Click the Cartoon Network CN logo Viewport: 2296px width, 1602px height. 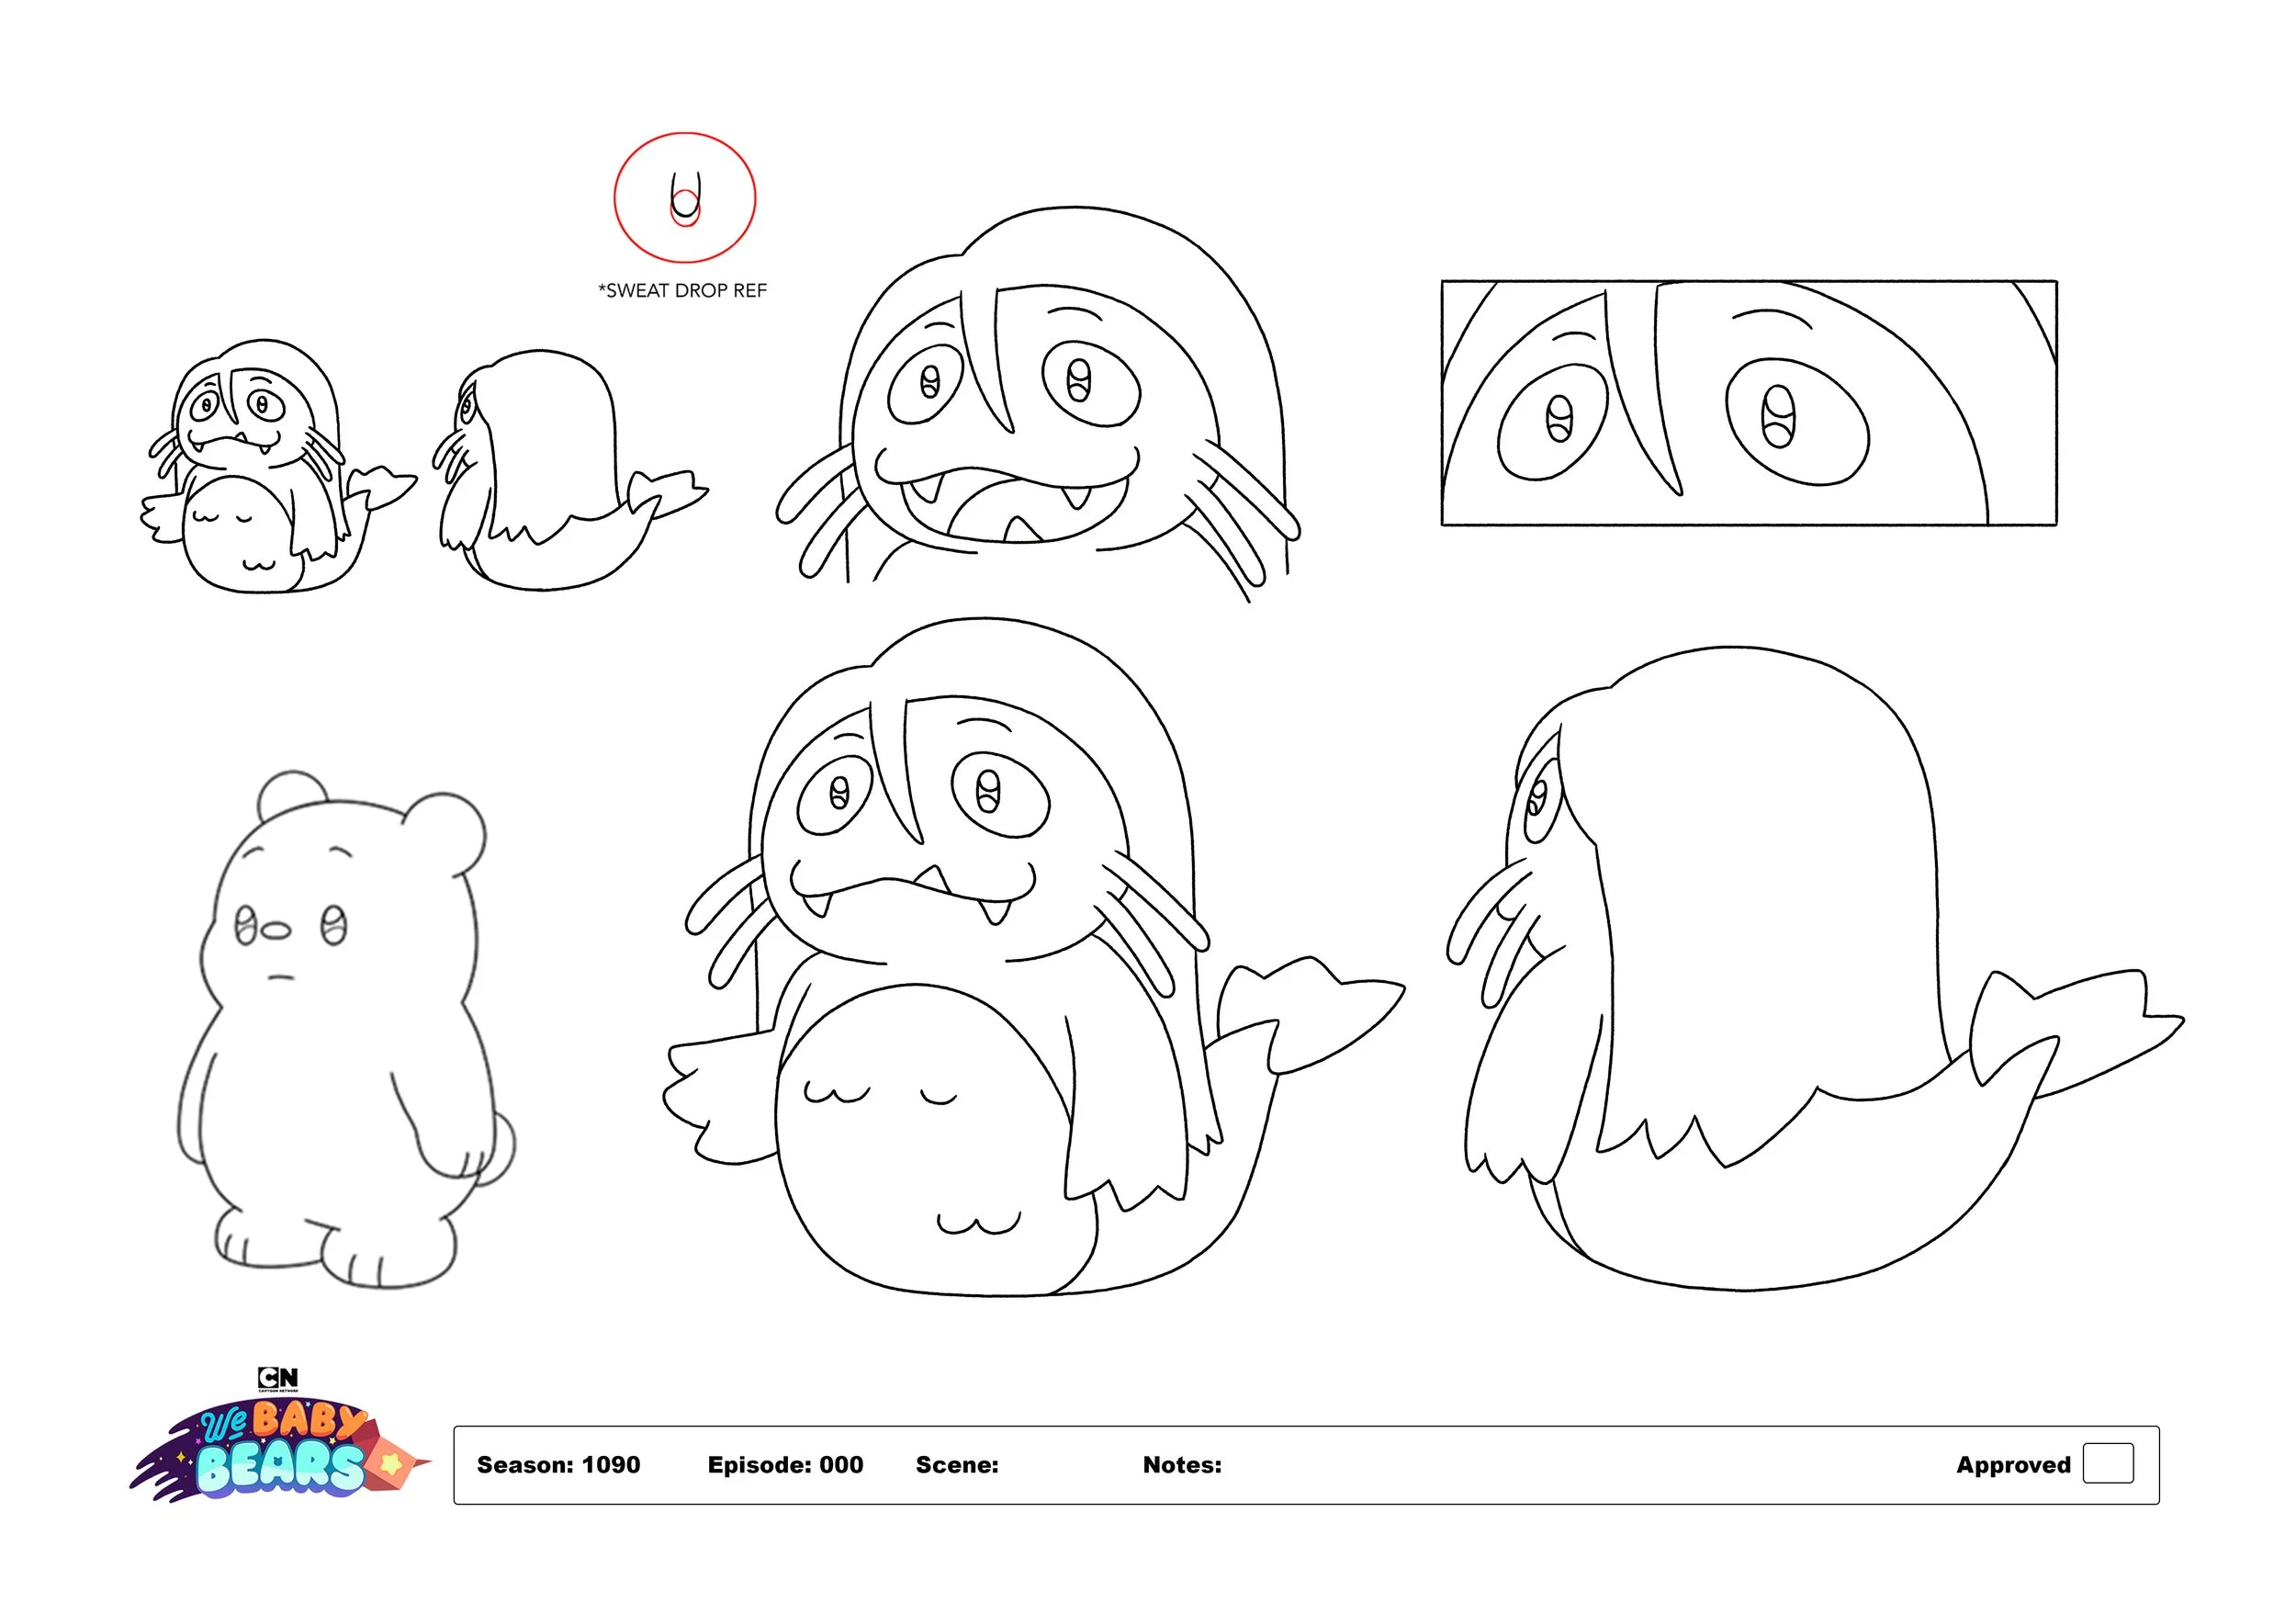[x=277, y=1379]
